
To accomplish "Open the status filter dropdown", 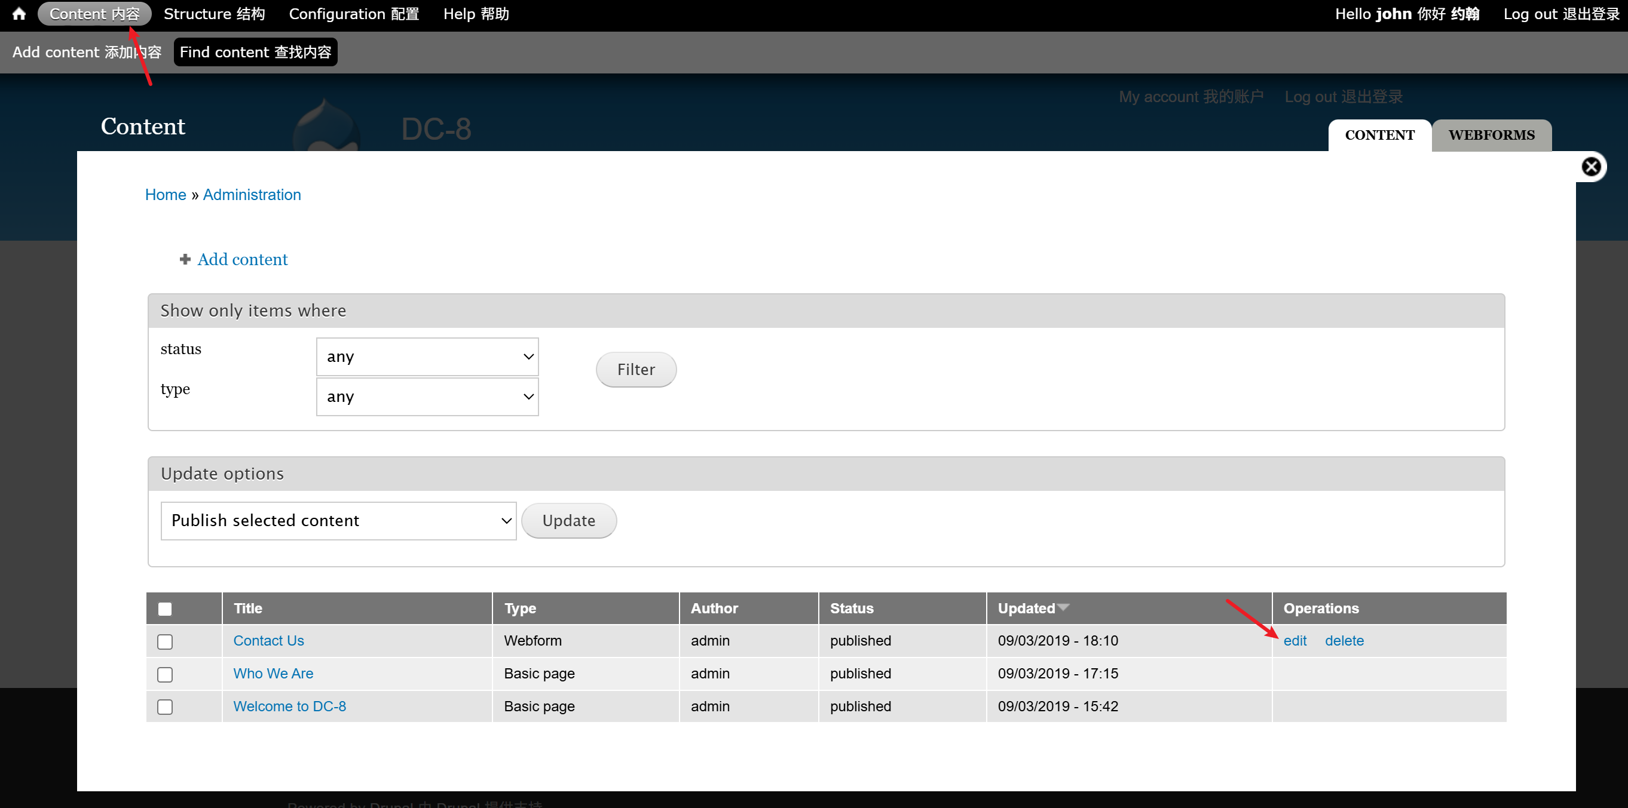I will 427,357.
